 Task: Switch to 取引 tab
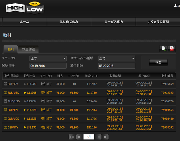pos(10,50)
